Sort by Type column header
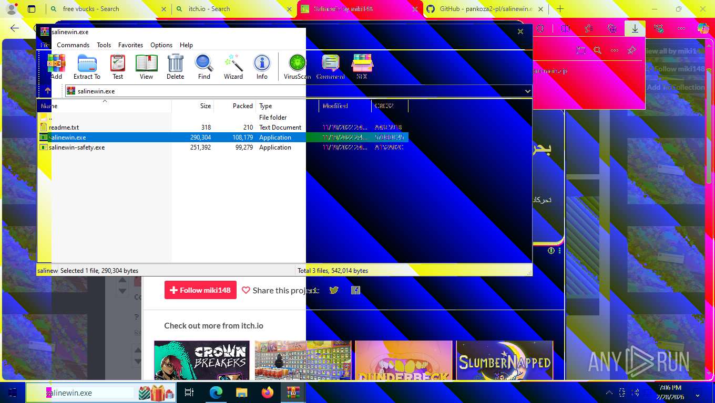This screenshot has width=715, height=403. pos(288,106)
